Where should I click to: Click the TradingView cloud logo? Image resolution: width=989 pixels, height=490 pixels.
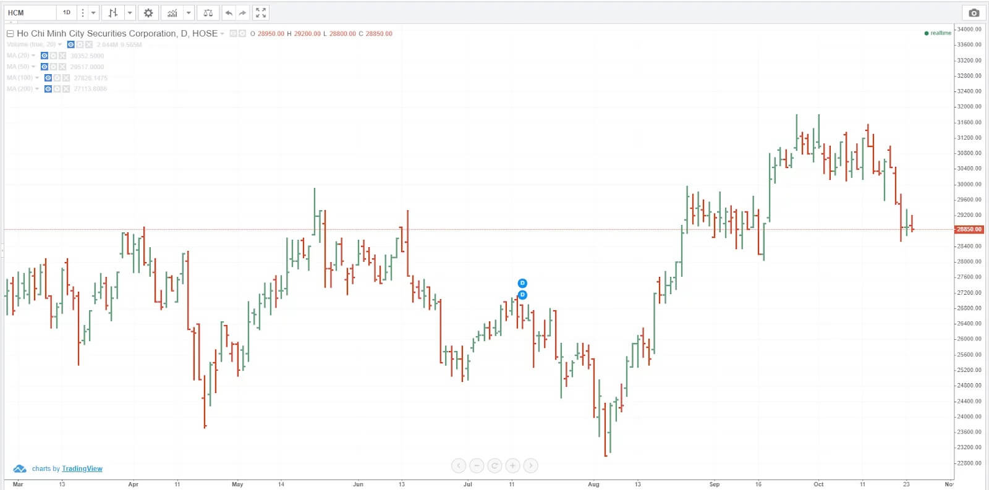tap(20, 468)
